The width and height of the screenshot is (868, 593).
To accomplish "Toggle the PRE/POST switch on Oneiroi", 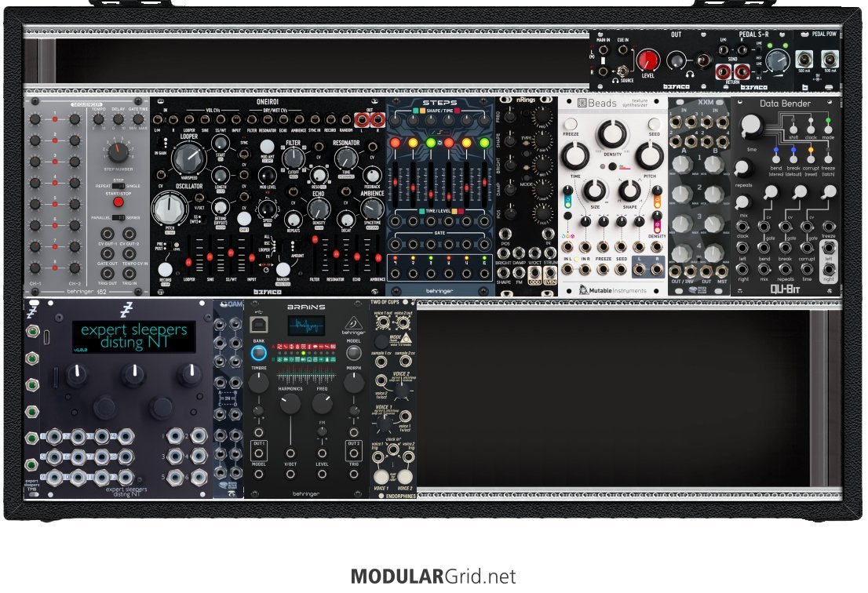I will (x=168, y=246).
